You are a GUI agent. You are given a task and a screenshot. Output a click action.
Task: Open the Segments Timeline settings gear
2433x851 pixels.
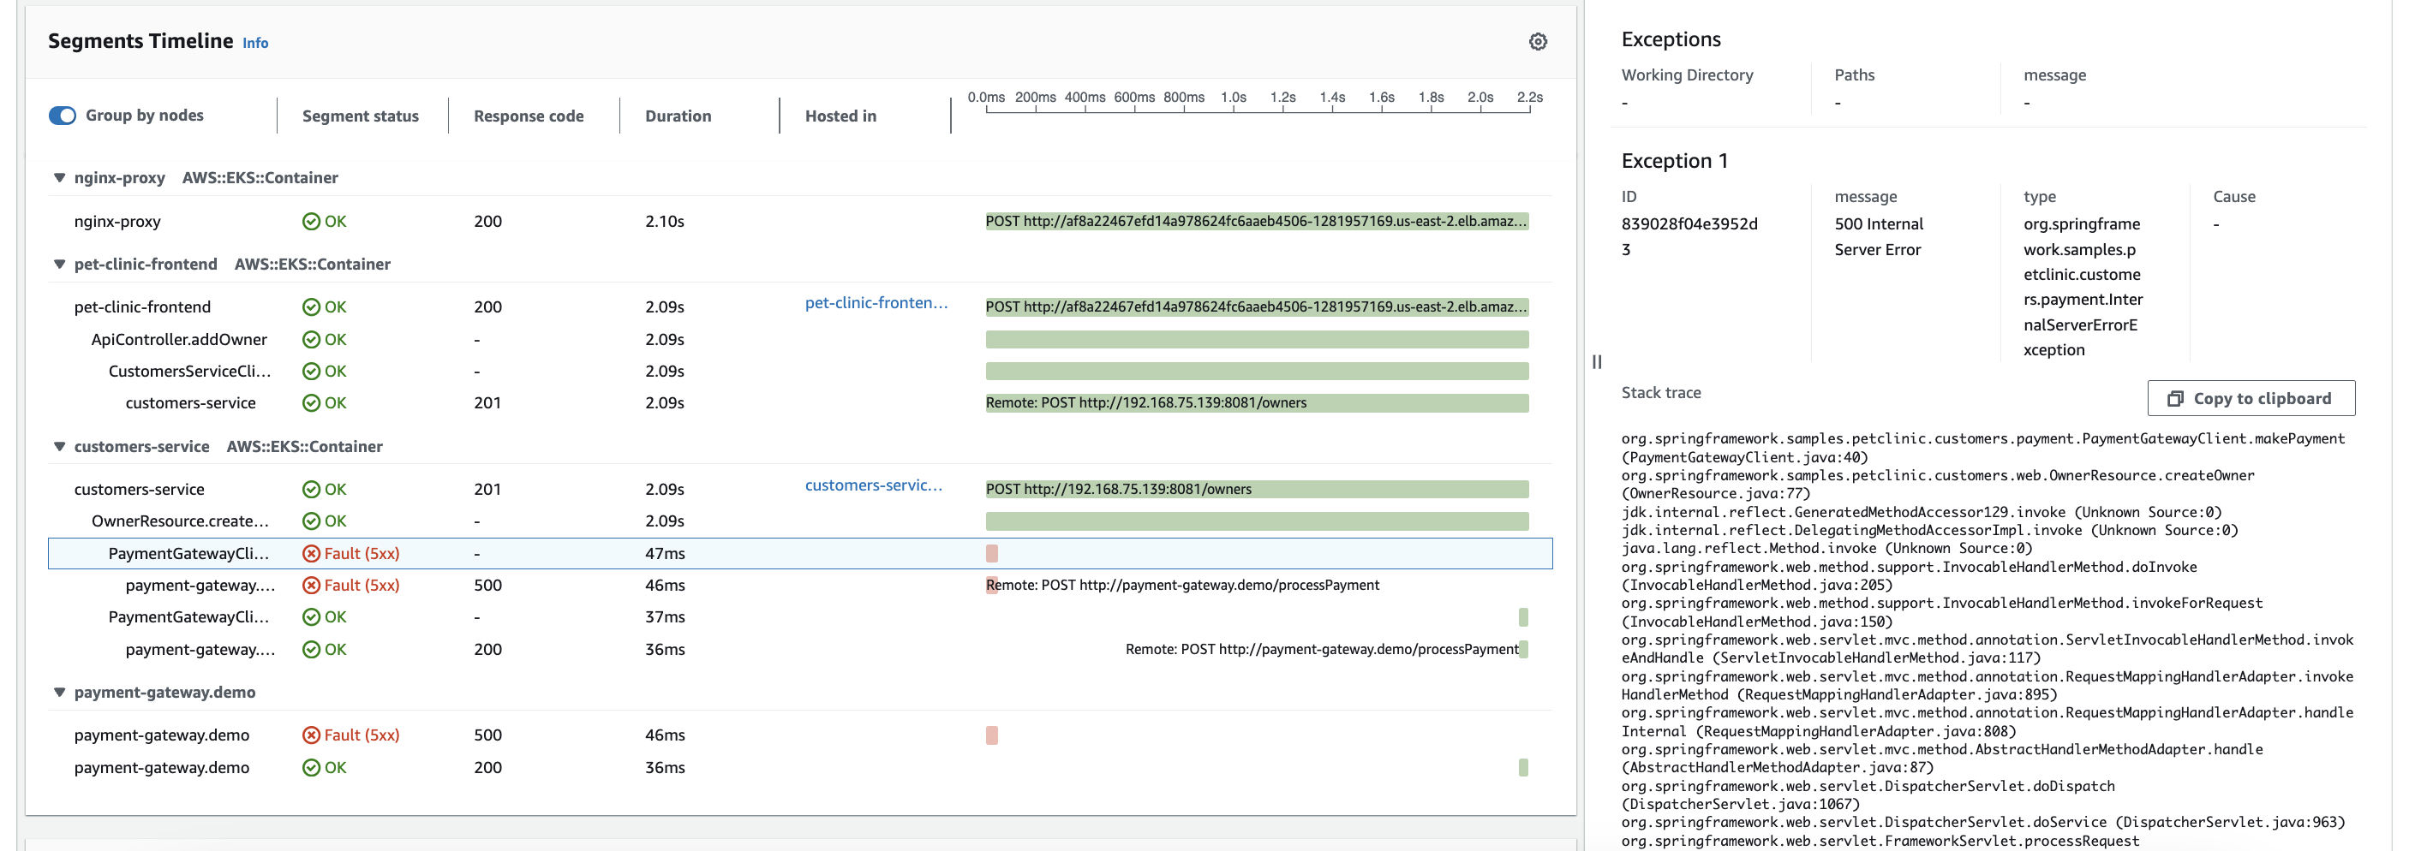(x=1538, y=41)
